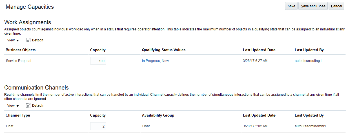The width and height of the screenshot is (348, 136).
Task: Click the Channel Type column header
Action: tap(18, 115)
